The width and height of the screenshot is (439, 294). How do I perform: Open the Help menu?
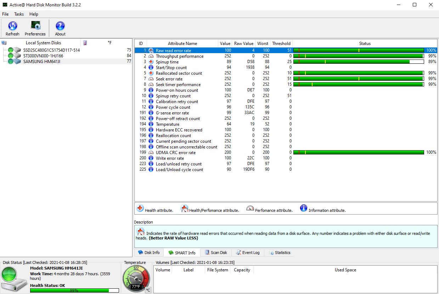(x=34, y=14)
